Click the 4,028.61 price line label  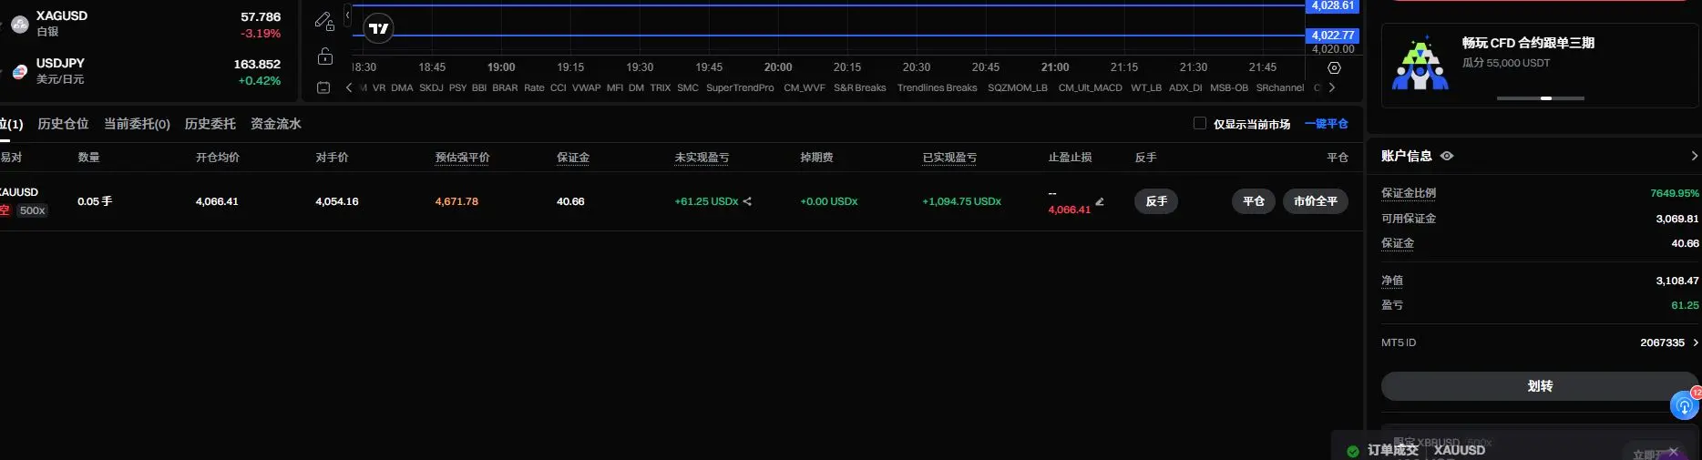1333,5
